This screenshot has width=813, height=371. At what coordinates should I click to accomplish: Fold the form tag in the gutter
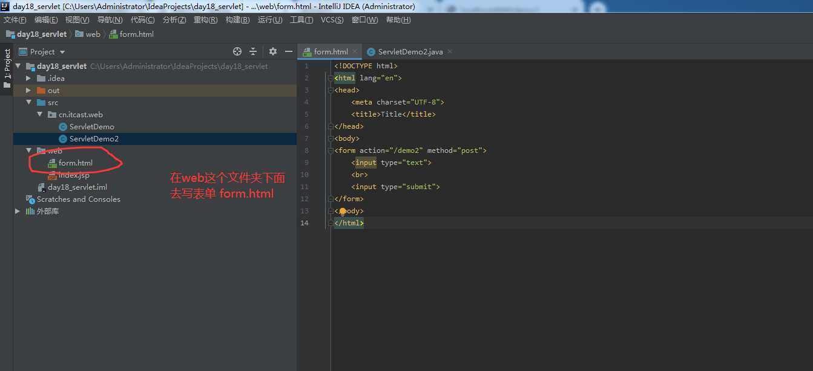tap(331, 151)
